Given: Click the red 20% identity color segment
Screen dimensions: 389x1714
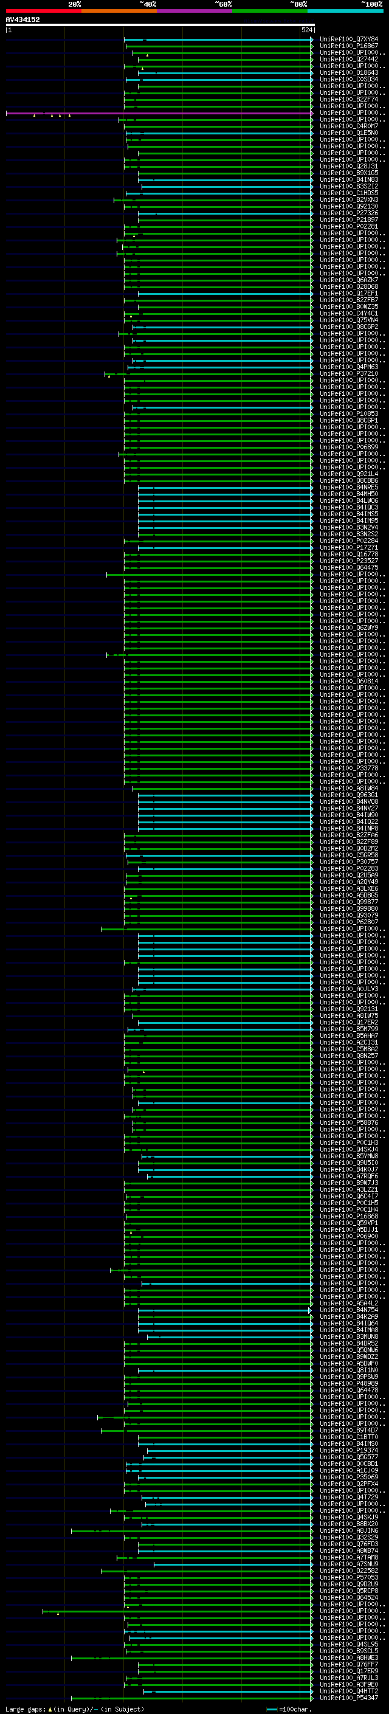Looking at the screenshot, I should (43, 11).
